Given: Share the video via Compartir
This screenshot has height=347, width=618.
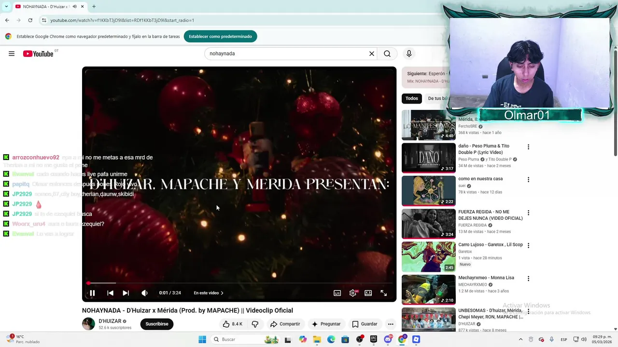Looking at the screenshot, I should point(285,324).
